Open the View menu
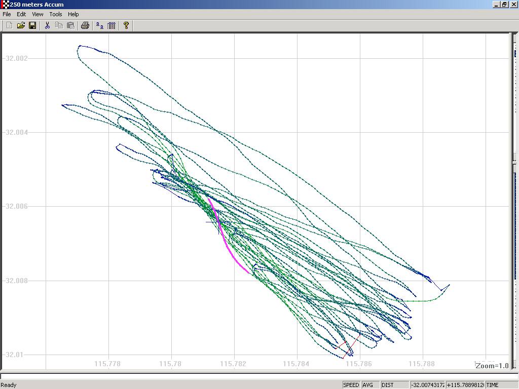Viewport: 519px width, 389px height. (x=38, y=14)
